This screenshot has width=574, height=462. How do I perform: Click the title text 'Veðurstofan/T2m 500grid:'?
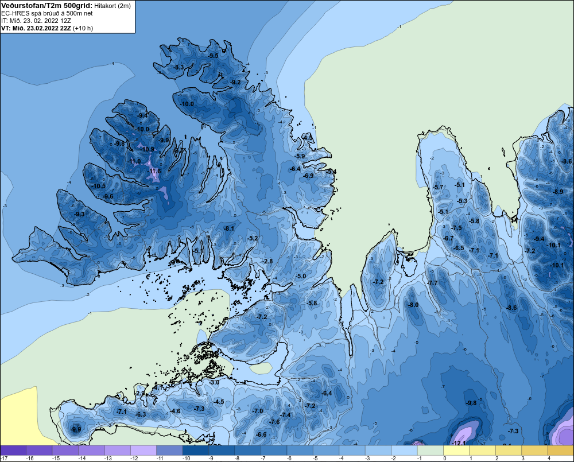click(x=46, y=6)
